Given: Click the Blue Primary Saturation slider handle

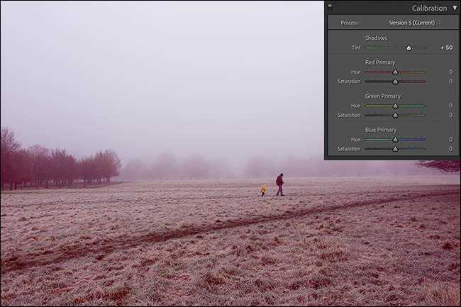Looking at the screenshot, I should (395, 149).
